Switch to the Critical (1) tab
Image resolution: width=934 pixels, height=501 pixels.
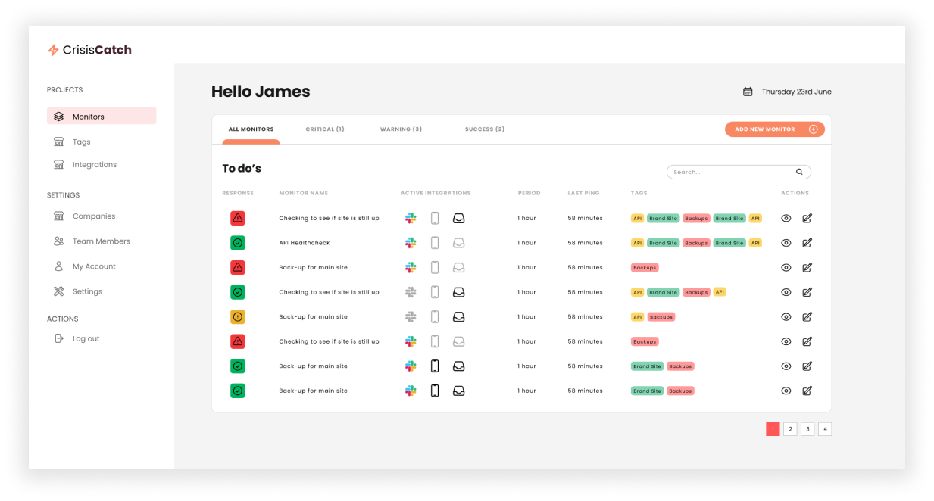325,129
